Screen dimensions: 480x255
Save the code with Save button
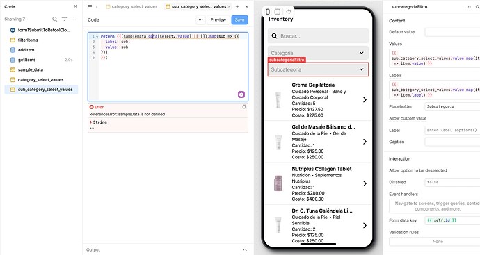pyautogui.click(x=240, y=20)
